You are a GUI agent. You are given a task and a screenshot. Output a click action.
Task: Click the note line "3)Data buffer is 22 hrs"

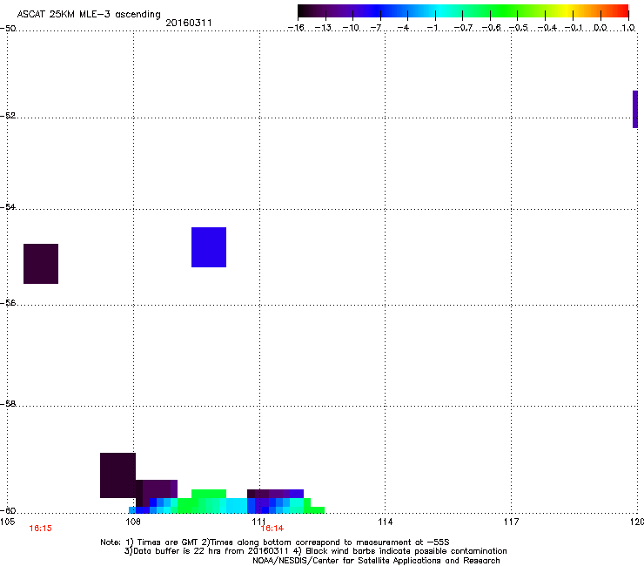[315, 551]
